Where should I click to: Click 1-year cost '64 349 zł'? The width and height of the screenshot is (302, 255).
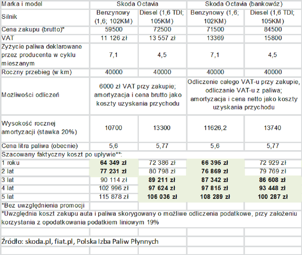tap(113, 163)
